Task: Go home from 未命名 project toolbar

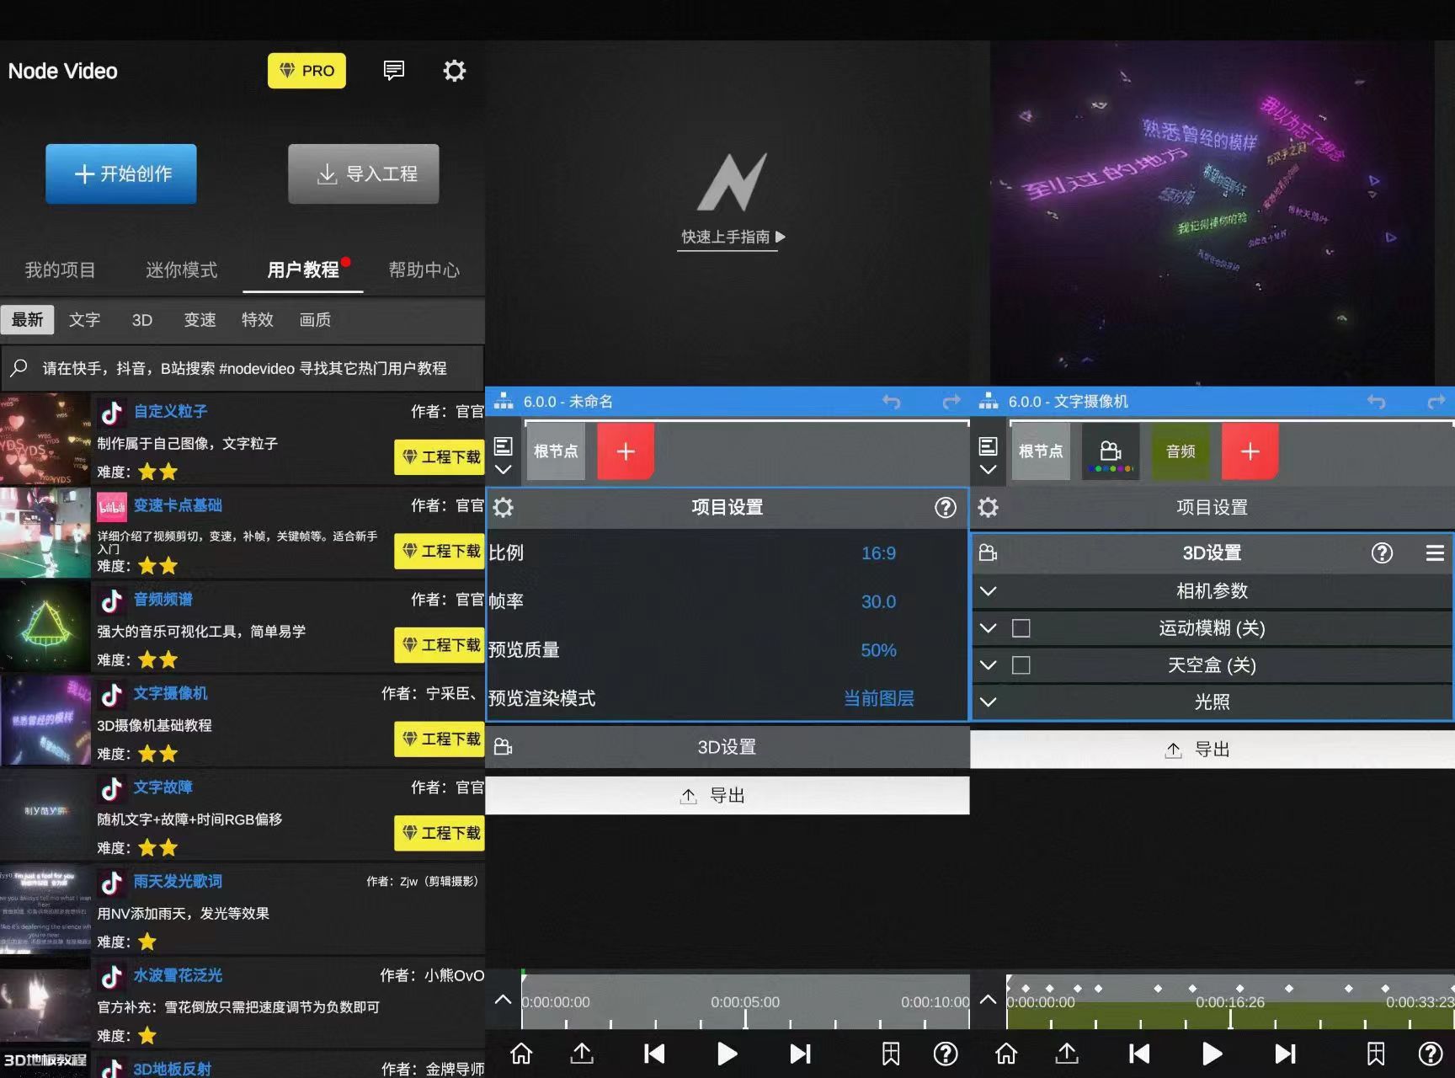Action: pyautogui.click(x=521, y=1054)
